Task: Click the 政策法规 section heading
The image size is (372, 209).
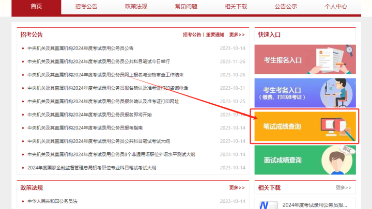Action: click(32, 188)
